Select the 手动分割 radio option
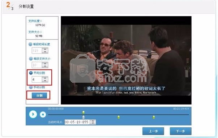 coord(31,87)
